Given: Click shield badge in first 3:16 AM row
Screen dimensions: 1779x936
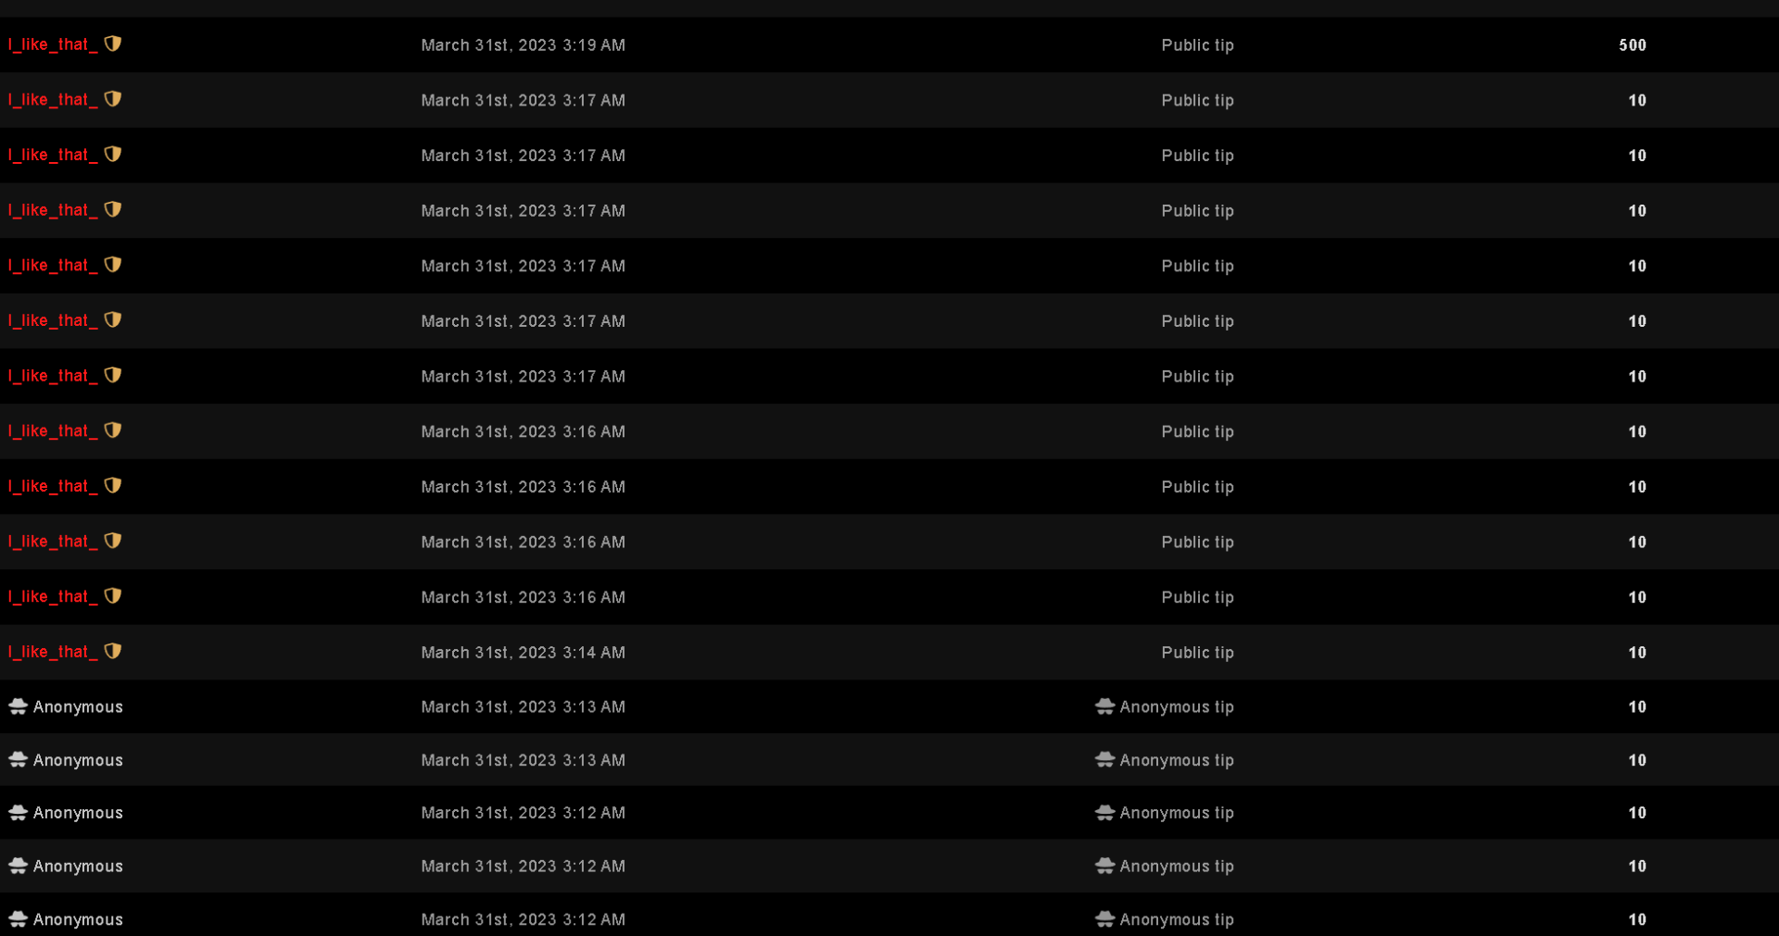Looking at the screenshot, I should click(x=113, y=431).
